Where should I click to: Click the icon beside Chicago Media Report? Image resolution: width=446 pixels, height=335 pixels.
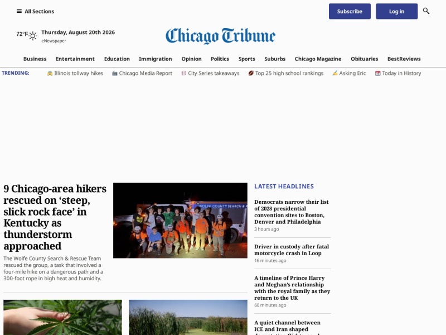pos(115,73)
